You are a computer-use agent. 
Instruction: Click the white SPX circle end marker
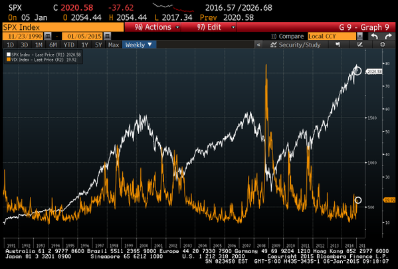click(x=357, y=71)
